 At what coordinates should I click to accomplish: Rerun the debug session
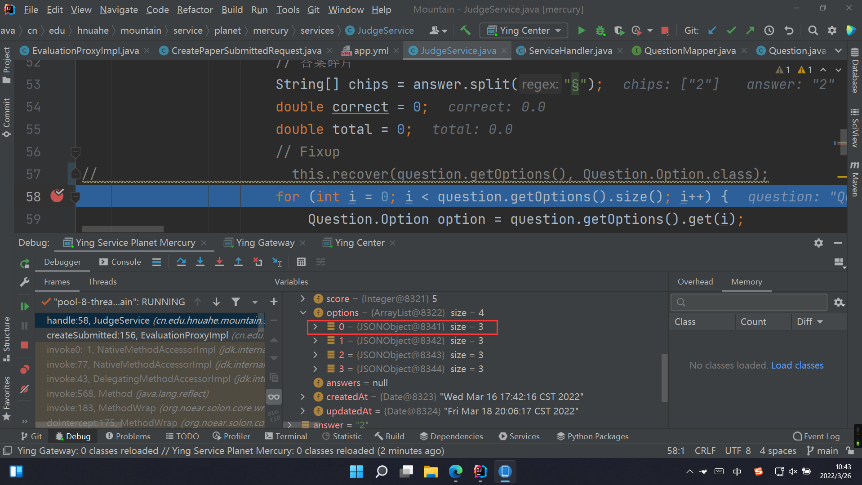click(25, 263)
